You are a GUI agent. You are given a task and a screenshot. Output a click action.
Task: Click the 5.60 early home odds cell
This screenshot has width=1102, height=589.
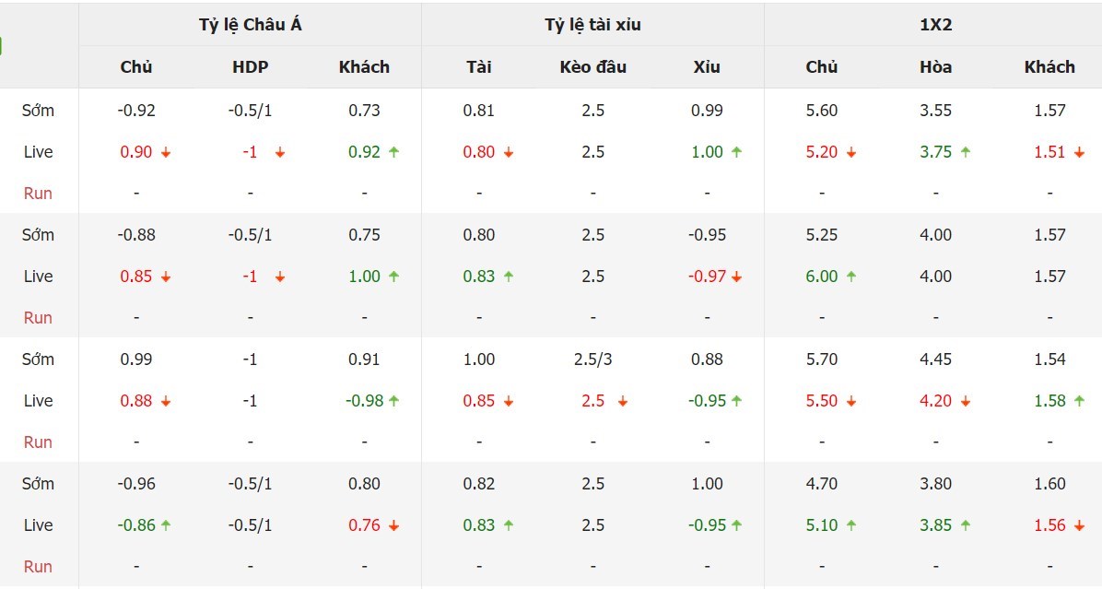coord(821,111)
